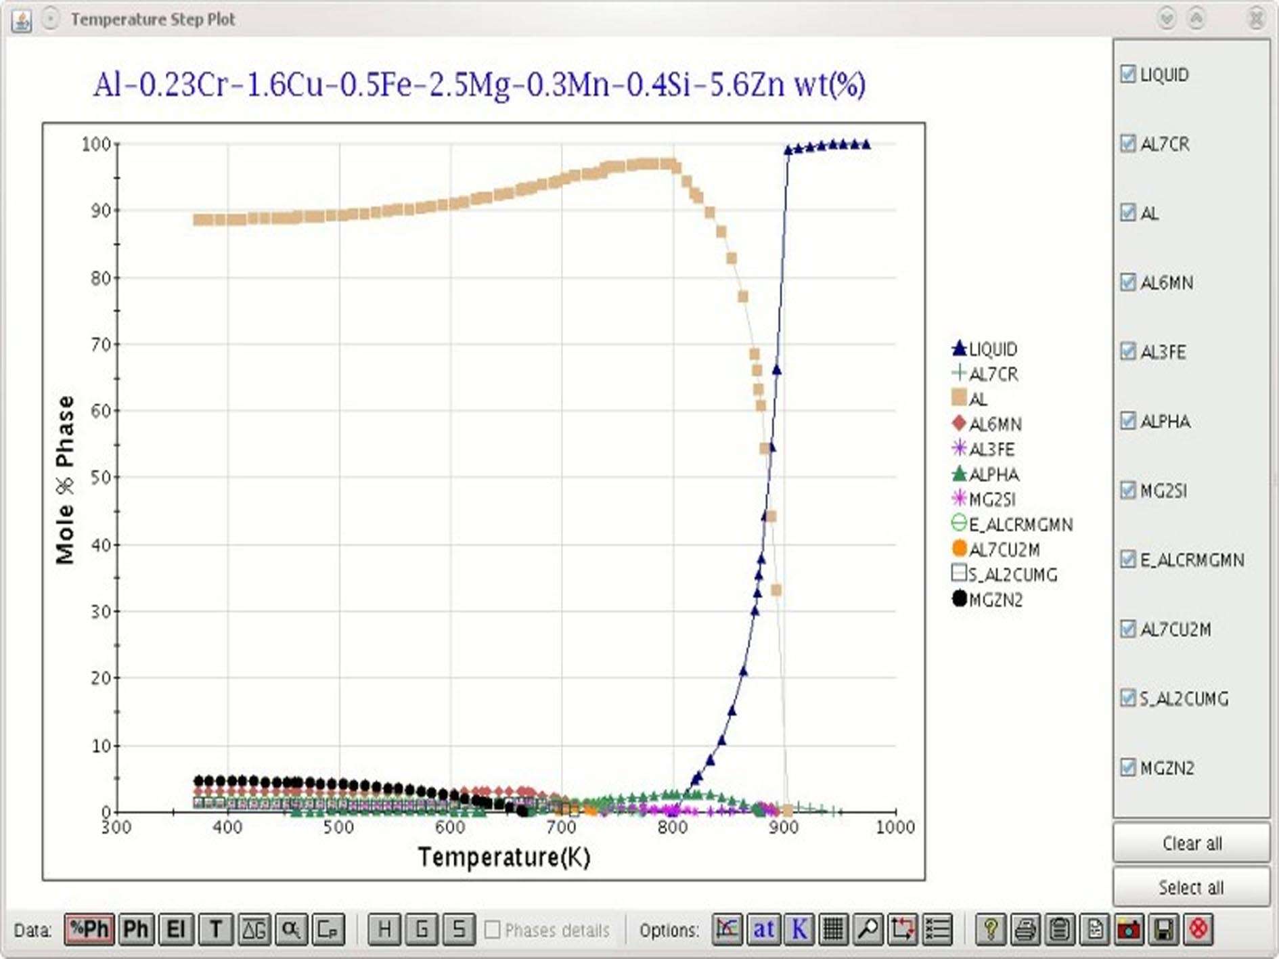The height and width of the screenshot is (959, 1279).
Task: Click the AL7CU2M orange legend marker
Action: coord(959,549)
